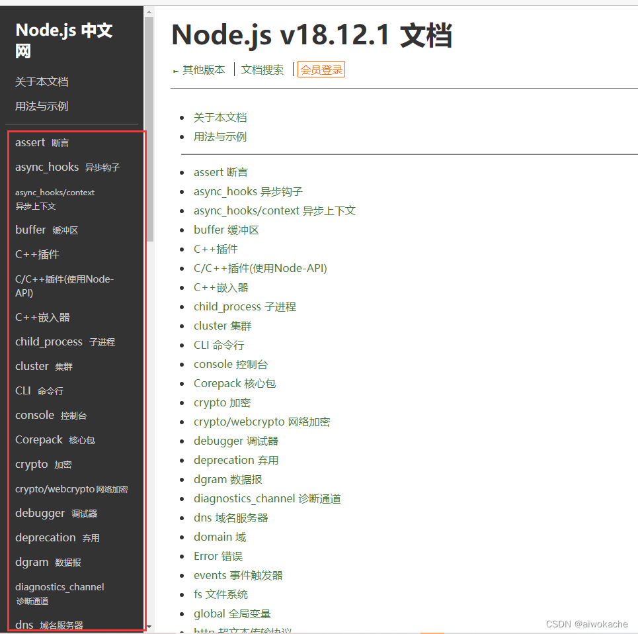638x634 pixels.
Task: Select CLI 命令行 in the sidebar
Action: tap(39, 390)
